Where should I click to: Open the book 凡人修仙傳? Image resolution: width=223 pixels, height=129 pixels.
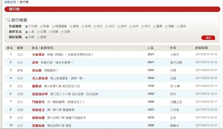tap(40, 78)
